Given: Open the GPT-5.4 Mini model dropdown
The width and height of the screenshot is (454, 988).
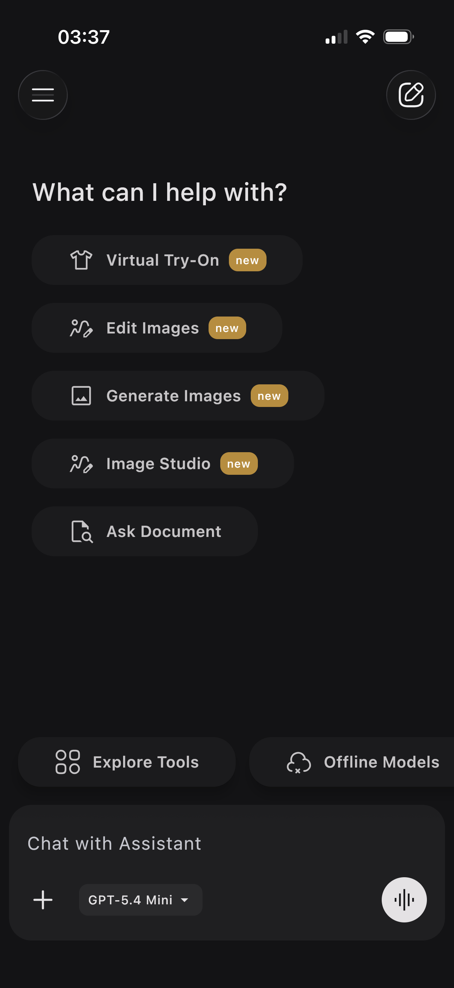Looking at the screenshot, I should pos(141,900).
